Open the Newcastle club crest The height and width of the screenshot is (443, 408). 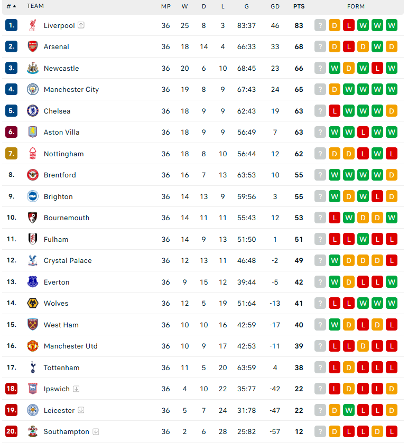click(x=33, y=68)
